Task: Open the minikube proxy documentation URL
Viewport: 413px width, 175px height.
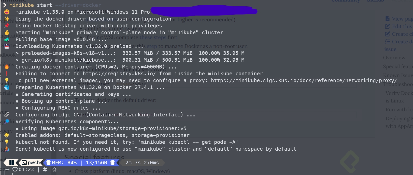Action: tap(304, 80)
